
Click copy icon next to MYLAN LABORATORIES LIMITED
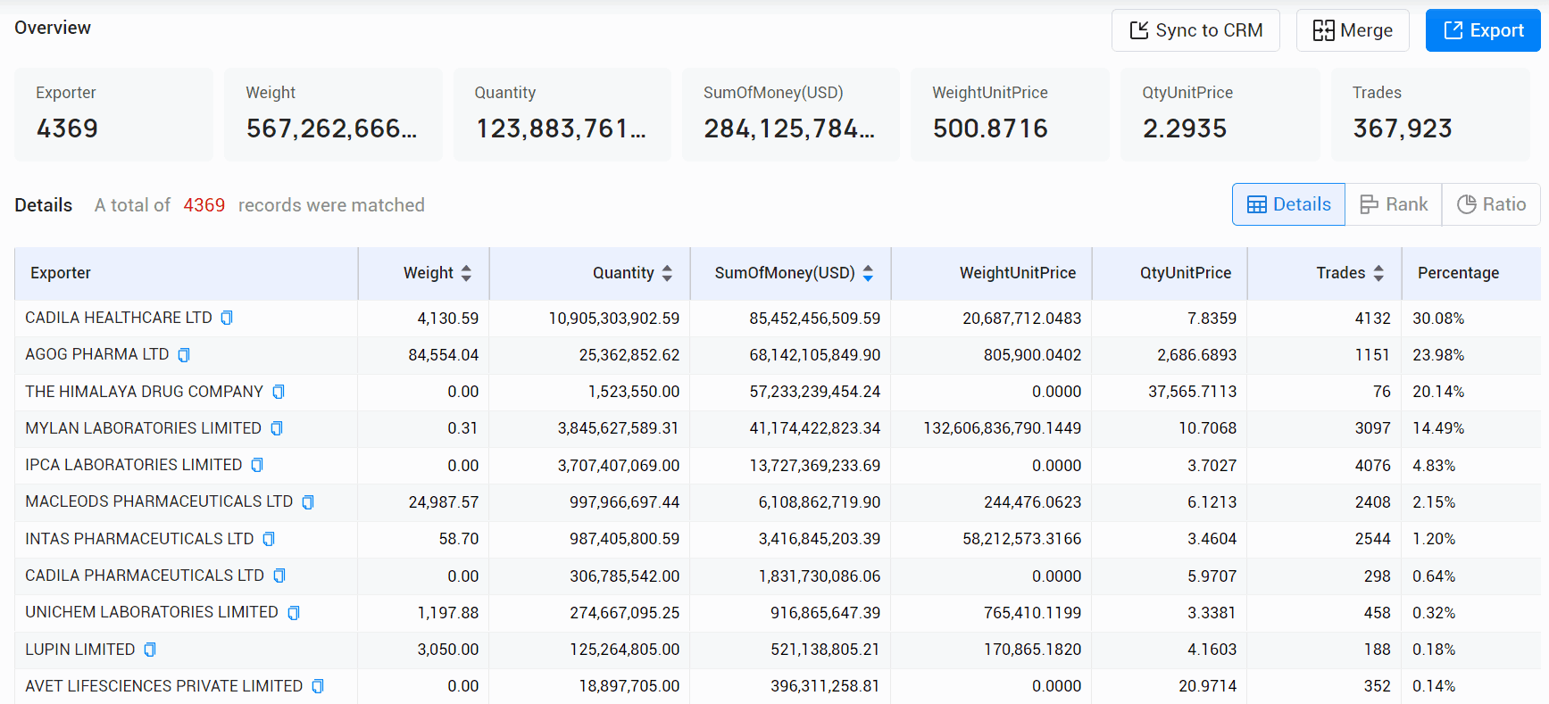click(277, 428)
